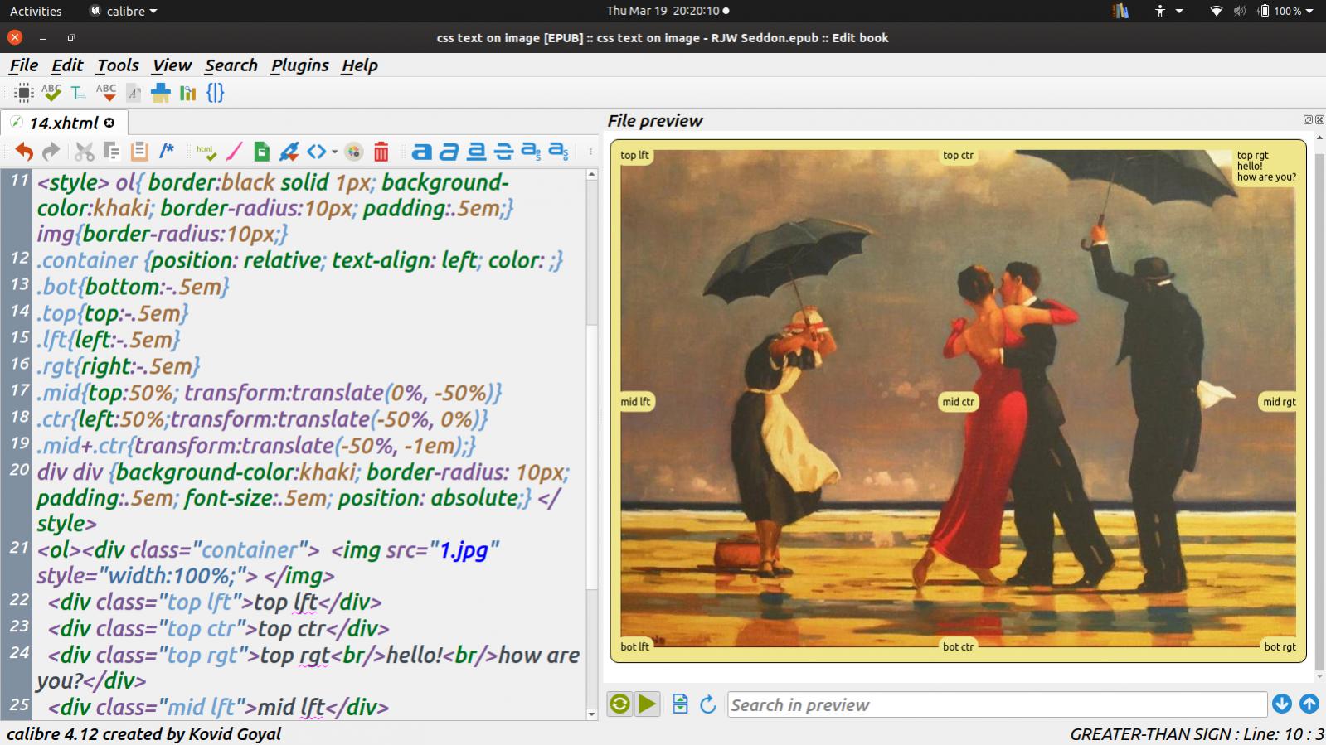Click the pink beautify file icon
The height and width of the screenshot is (745, 1326).
(234, 152)
